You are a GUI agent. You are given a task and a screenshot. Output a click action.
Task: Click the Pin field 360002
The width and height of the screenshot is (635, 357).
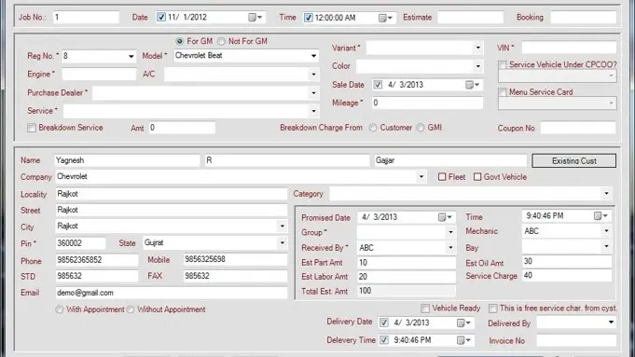point(80,243)
